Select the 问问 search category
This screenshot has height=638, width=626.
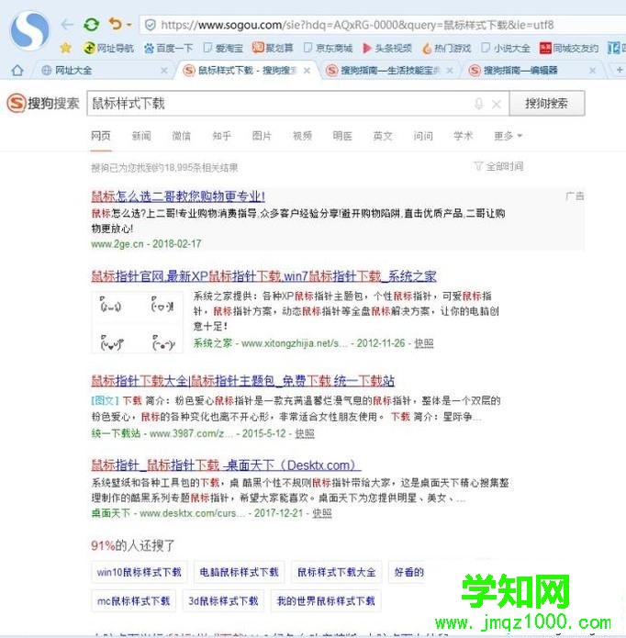pyautogui.click(x=423, y=136)
